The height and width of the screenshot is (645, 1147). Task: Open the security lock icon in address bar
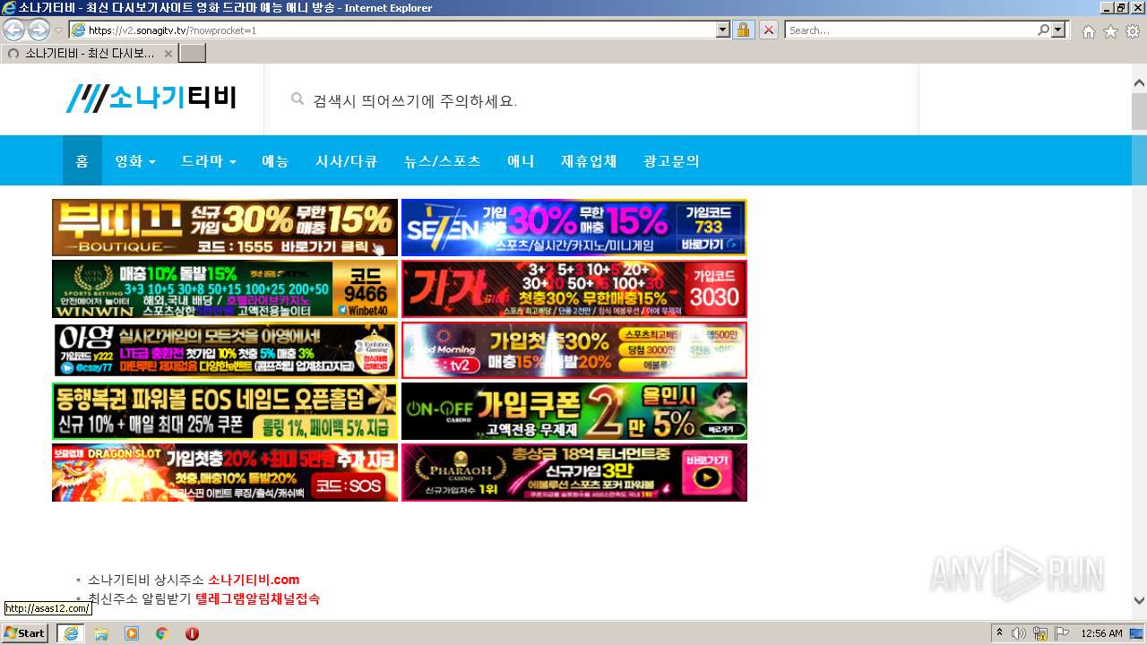pyautogui.click(x=743, y=30)
